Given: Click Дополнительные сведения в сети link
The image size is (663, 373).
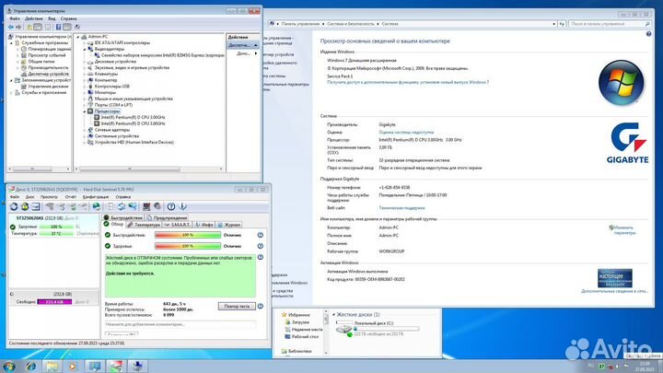Looking at the screenshot, I should click(614, 291).
